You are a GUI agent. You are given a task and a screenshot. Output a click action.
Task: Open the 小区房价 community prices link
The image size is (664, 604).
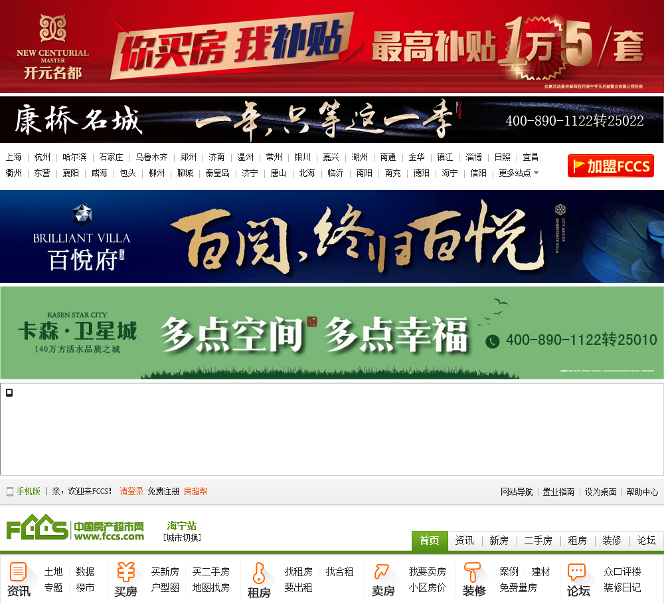(427, 588)
